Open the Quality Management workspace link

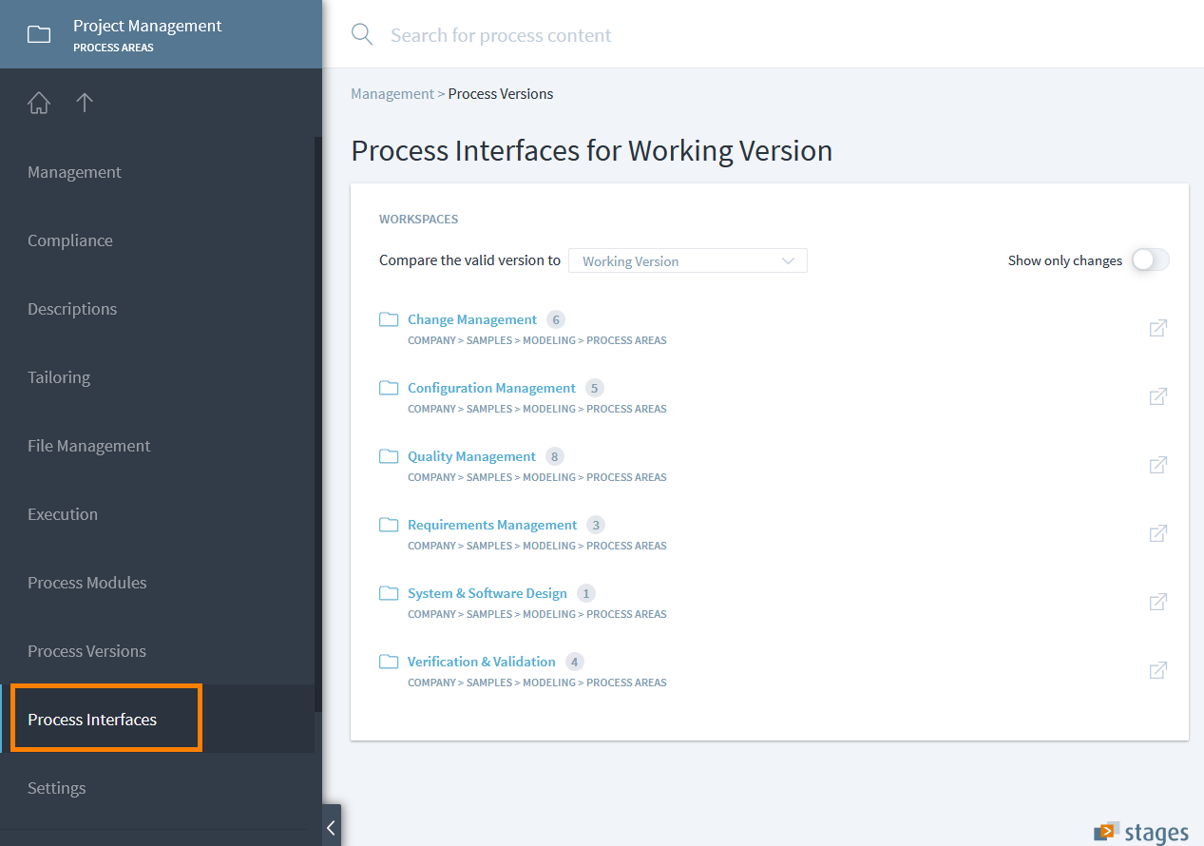coord(471,456)
